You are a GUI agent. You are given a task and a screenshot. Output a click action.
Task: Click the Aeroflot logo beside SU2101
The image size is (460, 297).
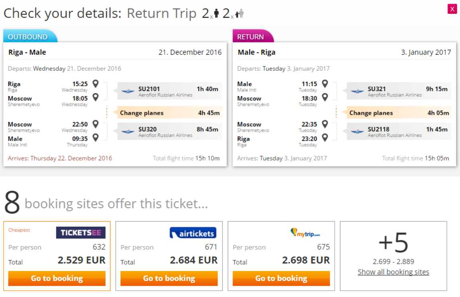128,91
